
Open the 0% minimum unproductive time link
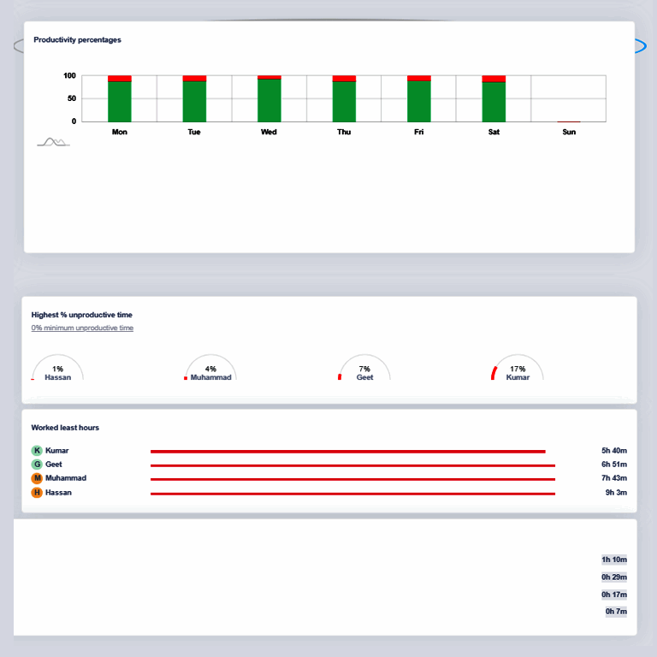click(x=82, y=328)
